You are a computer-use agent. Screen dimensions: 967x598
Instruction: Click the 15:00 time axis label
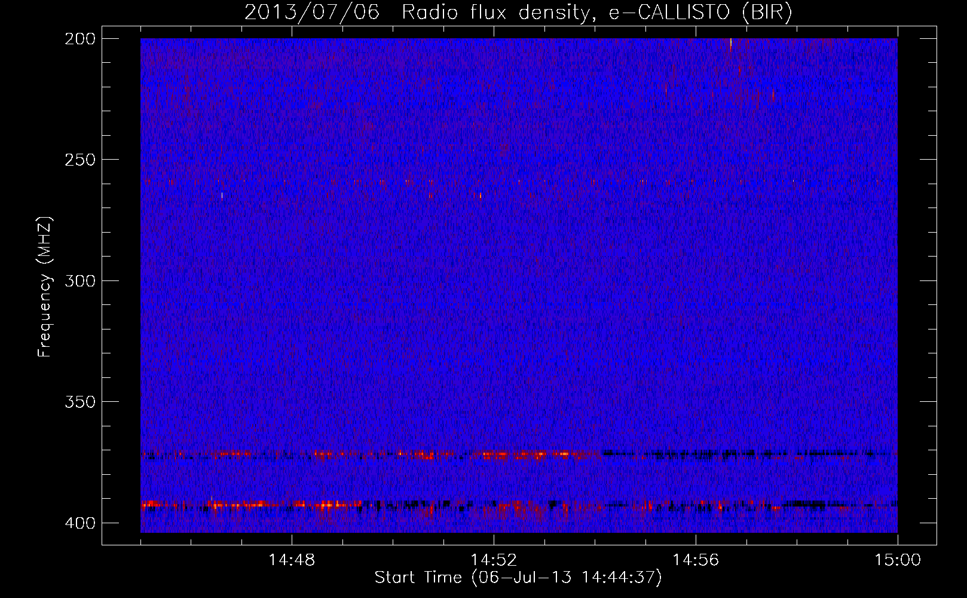(x=898, y=560)
